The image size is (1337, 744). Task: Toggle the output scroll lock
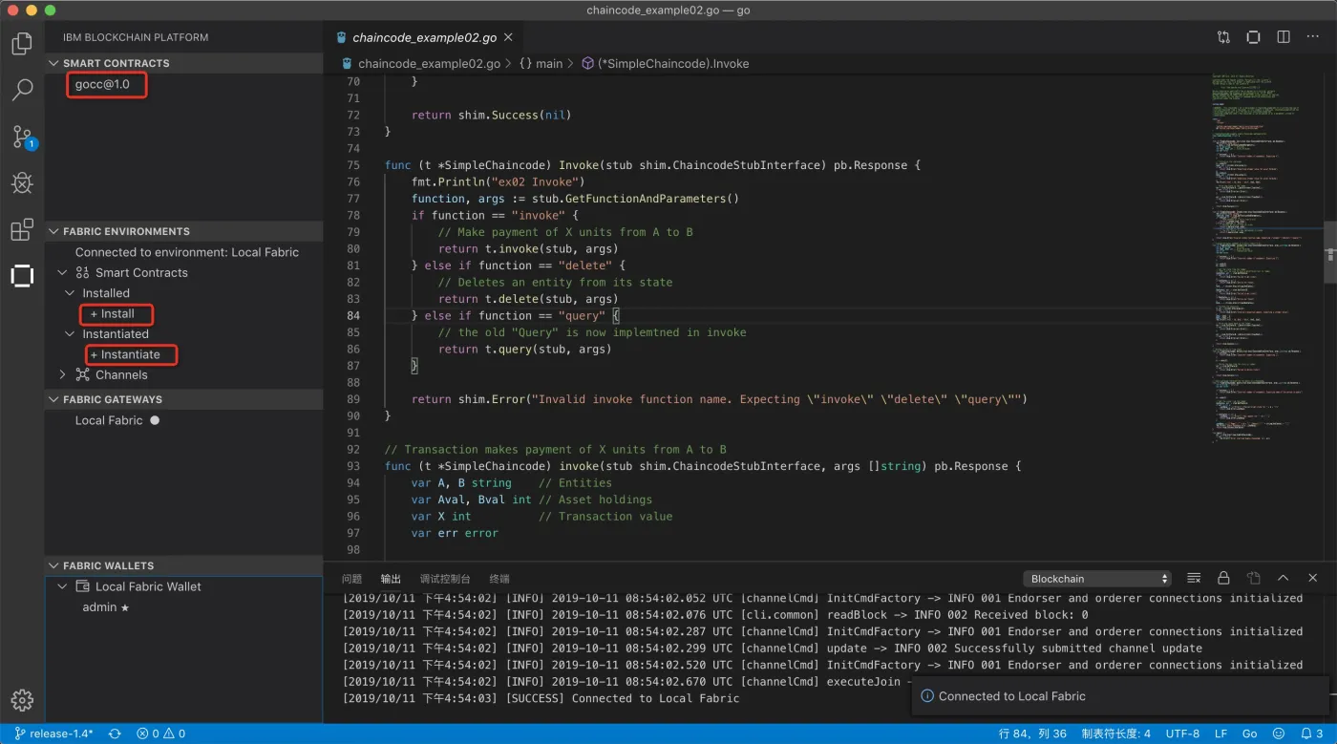[x=1223, y=579]
